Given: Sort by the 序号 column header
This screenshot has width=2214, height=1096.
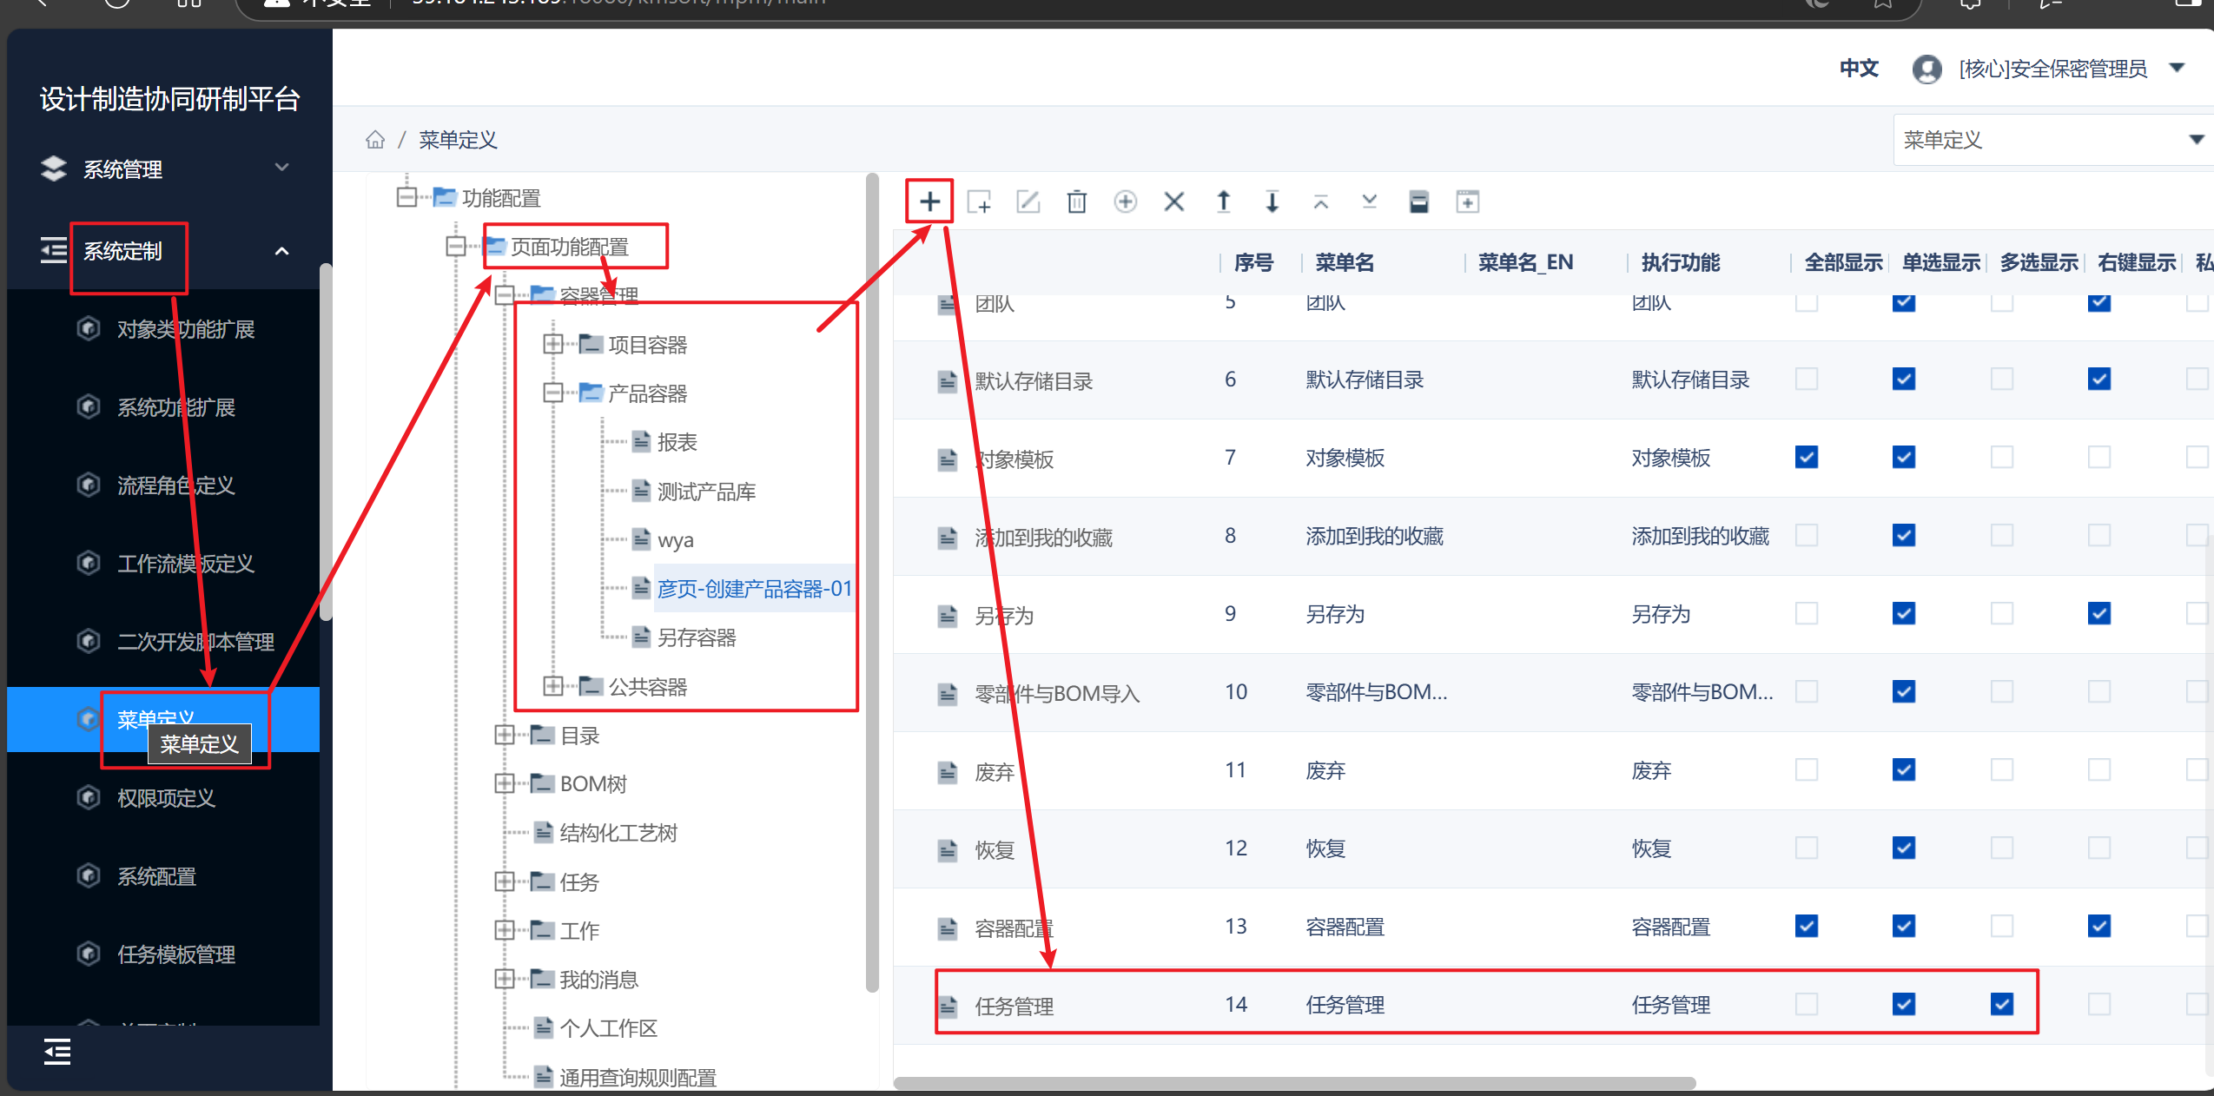Looking at the screenshot, I should coord(1253,262).
